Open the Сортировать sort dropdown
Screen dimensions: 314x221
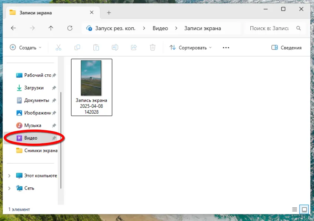click(191, 47)
